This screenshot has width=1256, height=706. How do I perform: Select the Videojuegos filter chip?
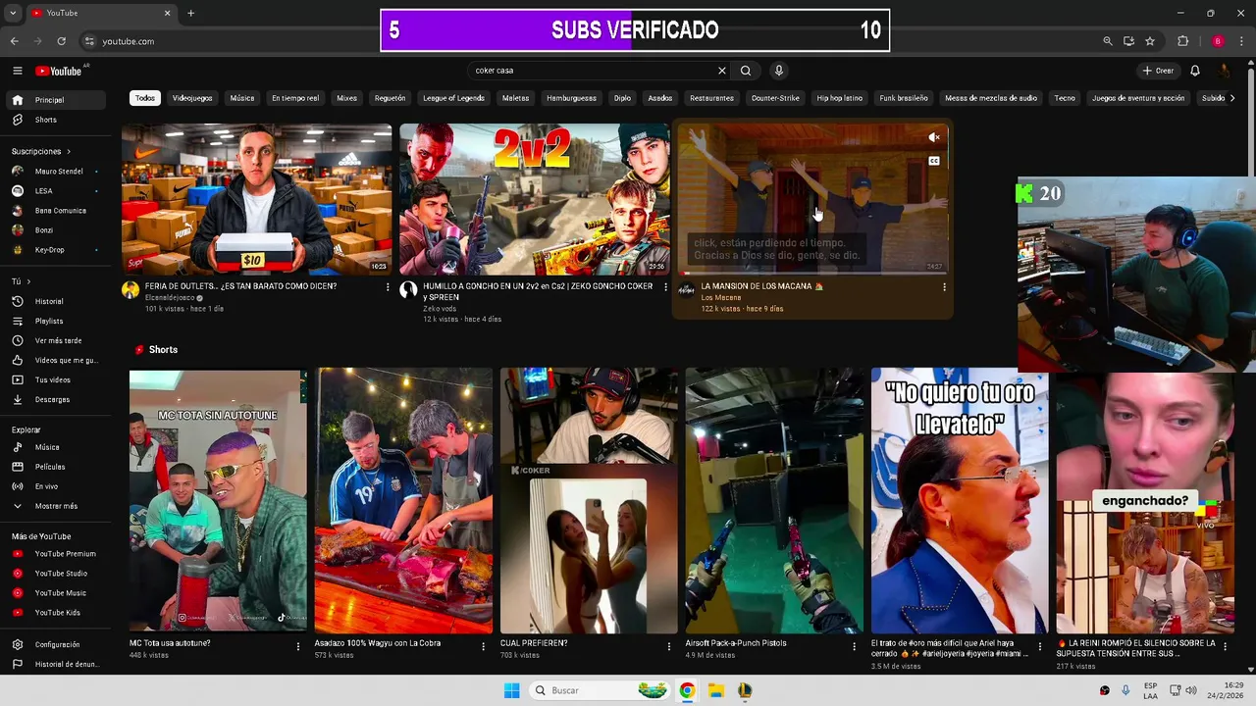(x=192, y=98)
